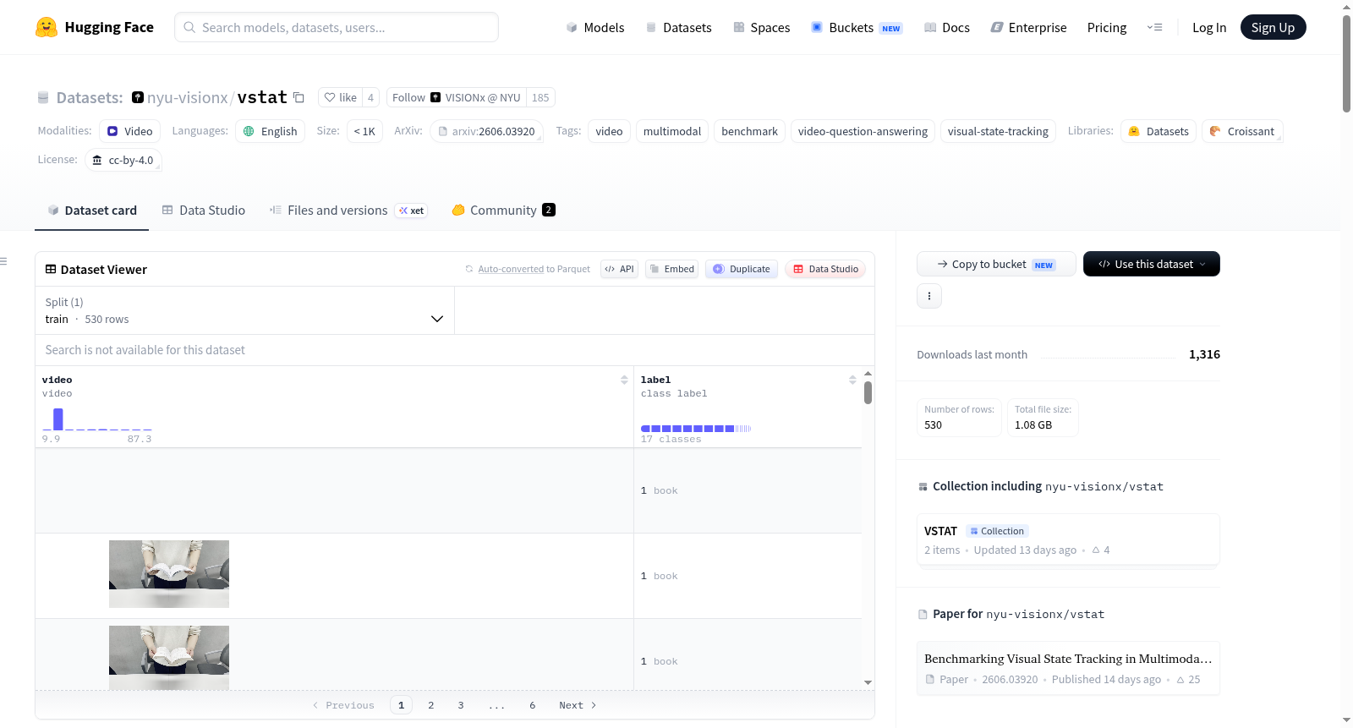Open the Benchmarking Visual State Tracking paper
This screenshot has height=728, width=1353.
pyautogui.click(x=1068, y=668)
